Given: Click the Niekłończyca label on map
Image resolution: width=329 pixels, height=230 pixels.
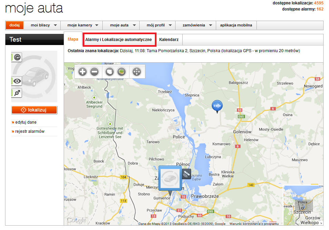Looking at the screenshot, I should (x=163, y=110).
